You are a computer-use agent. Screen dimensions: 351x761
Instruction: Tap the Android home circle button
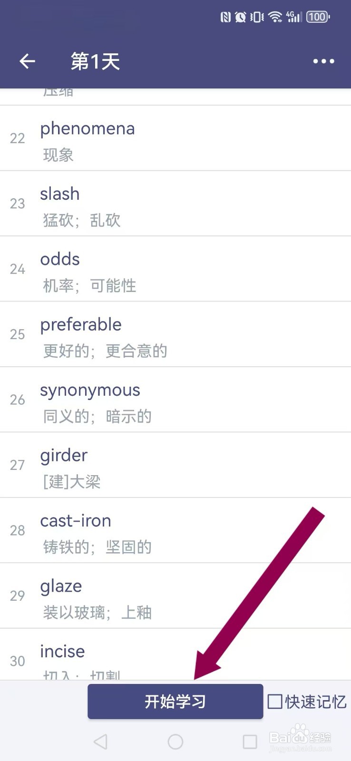pyautogui.click(x=175, y=741)
